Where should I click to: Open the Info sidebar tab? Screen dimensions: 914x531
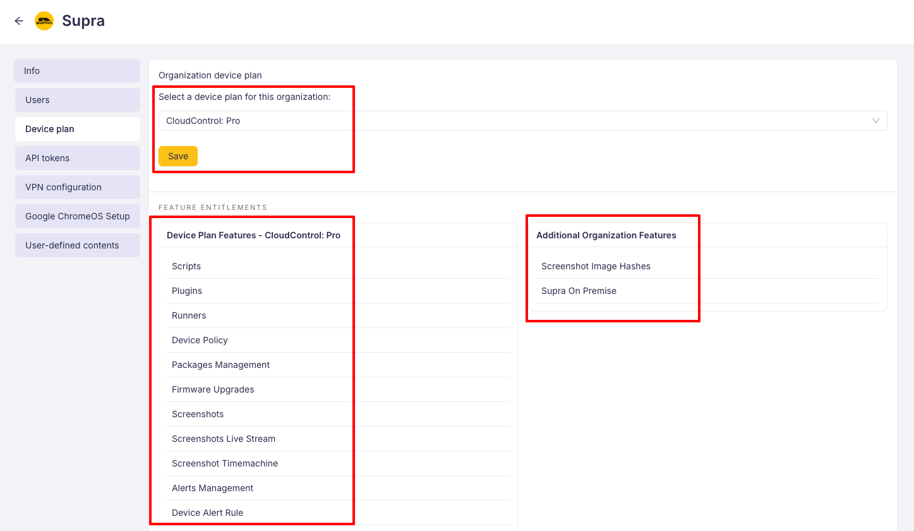tap(77, 71)
